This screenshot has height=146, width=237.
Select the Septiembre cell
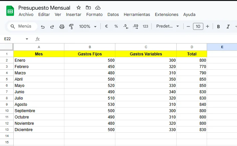(39, 110)
